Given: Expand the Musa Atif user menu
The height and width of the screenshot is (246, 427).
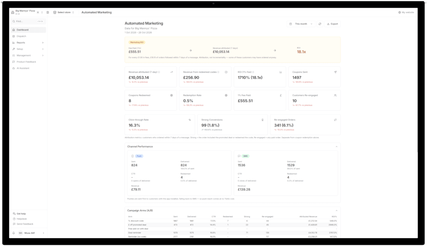Looking at the screenshot, I should pos(43,233).
